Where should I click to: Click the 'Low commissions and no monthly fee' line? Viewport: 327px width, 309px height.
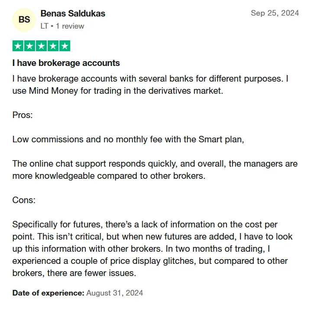point(128,139)
